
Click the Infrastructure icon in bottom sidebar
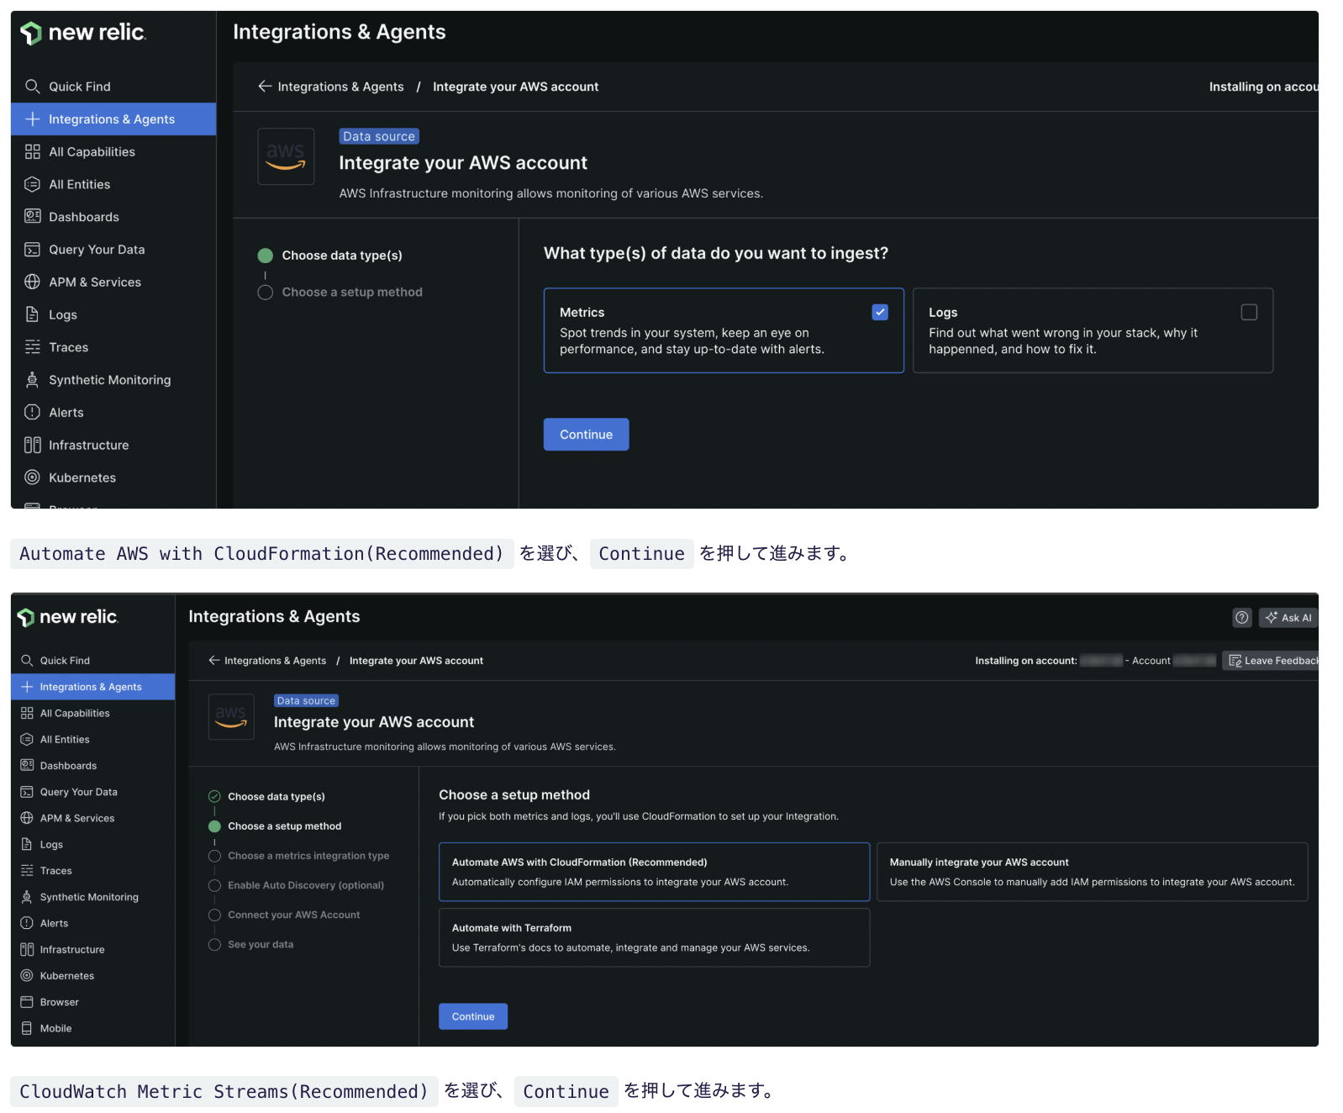tap(27, 949)
